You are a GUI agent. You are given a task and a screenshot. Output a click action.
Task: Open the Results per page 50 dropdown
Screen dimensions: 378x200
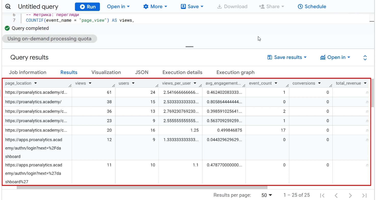[x=267, y=195]
